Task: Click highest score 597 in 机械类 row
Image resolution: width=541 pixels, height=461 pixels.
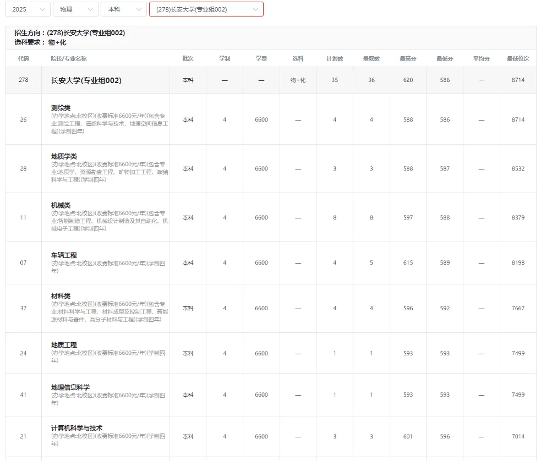Action: click(x=408, y=217)
